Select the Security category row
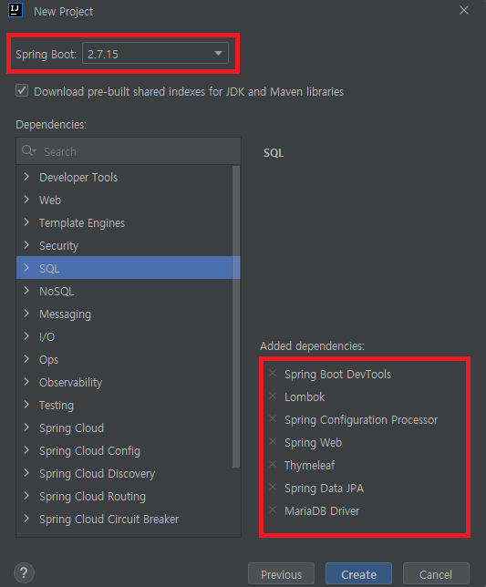The height and width of the screenshot is (587, 486). [124, 245]
